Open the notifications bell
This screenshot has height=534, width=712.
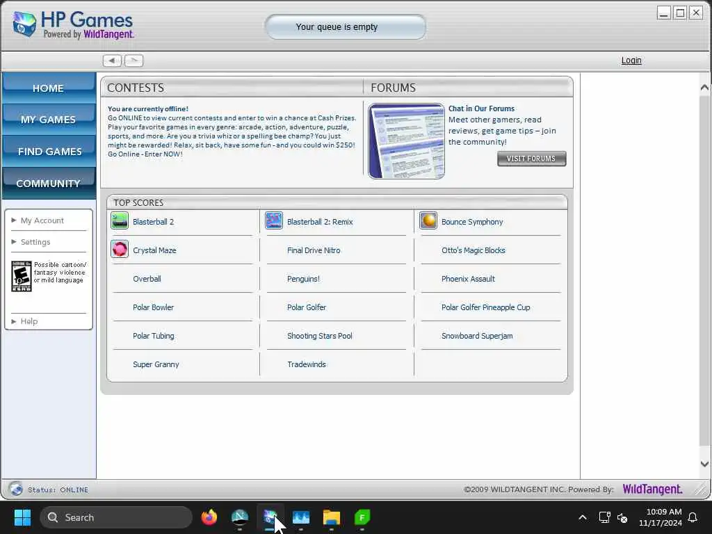(693, 517)
